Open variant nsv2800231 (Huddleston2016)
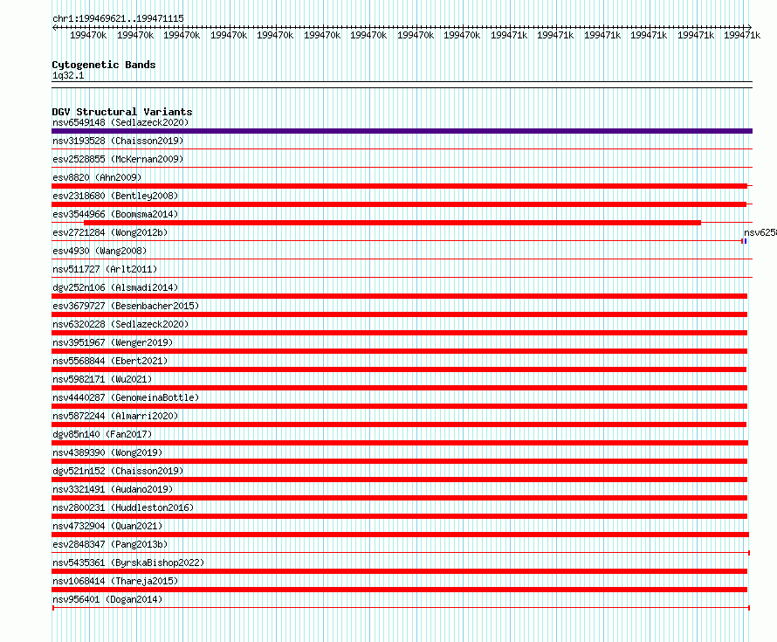This screenshot has height=642, width=777. [123, 507]
